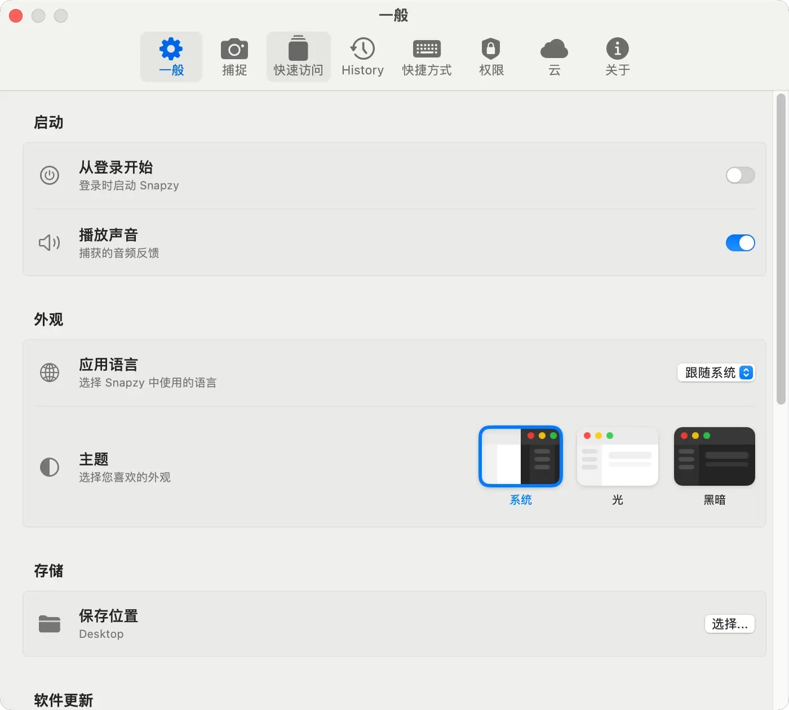Image resolution: width=789 pixels, height=710 pixels.
Task: Enable the 从登录开始 toggle
Action: point(741,175)
